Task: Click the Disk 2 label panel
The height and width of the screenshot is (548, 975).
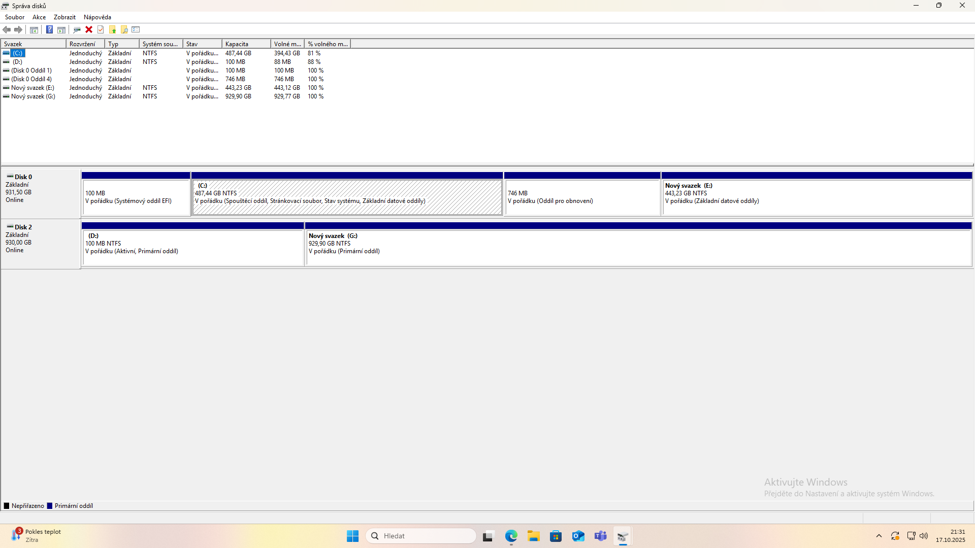Action: [41, 244]
